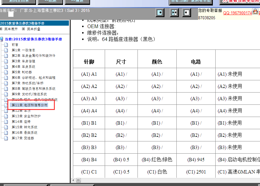The height and width of the screenshot is (186, 260).
Task: Click the page icon beside 第8章 驾驶员信息和娱乐系统
Action: [6, 89]
